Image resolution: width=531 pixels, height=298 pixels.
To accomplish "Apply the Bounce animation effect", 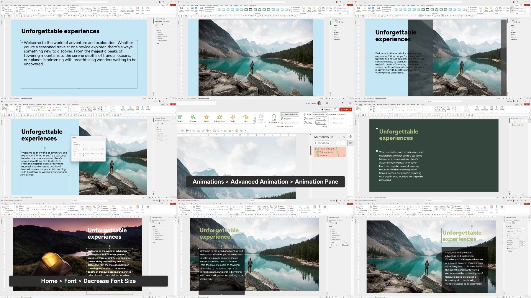I will click(193, 118).
